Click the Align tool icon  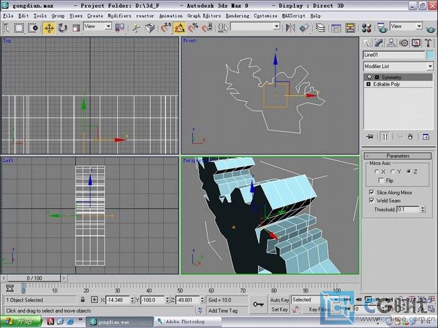click(x=304, y=28)
